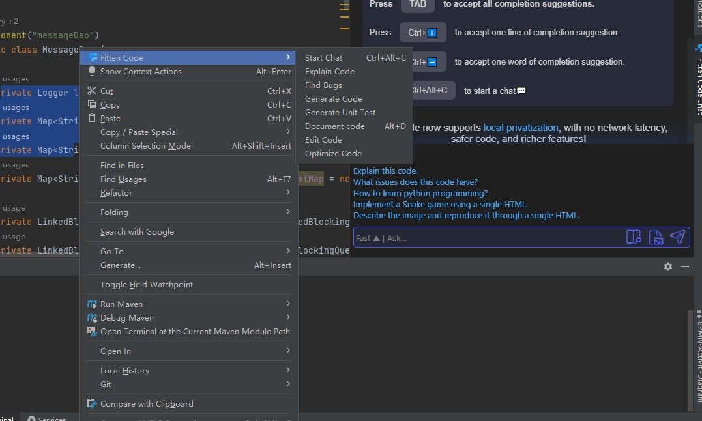This screenshot has width=702, height=421.
Task: Choose Document code option
Action: pyautogui.click(x=354, y=126)
